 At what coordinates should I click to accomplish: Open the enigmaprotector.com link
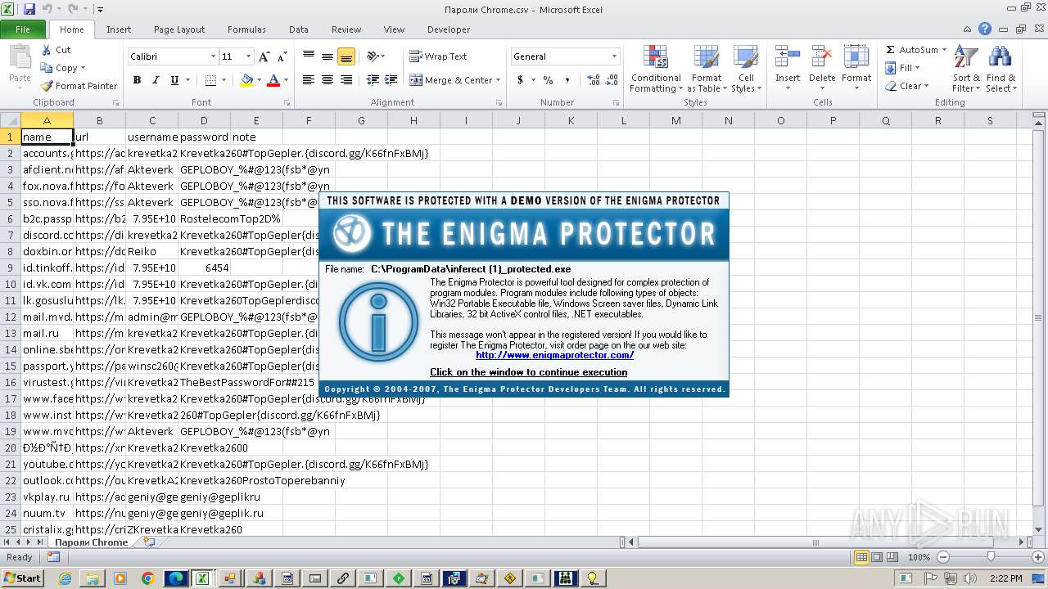click(554, 355)
